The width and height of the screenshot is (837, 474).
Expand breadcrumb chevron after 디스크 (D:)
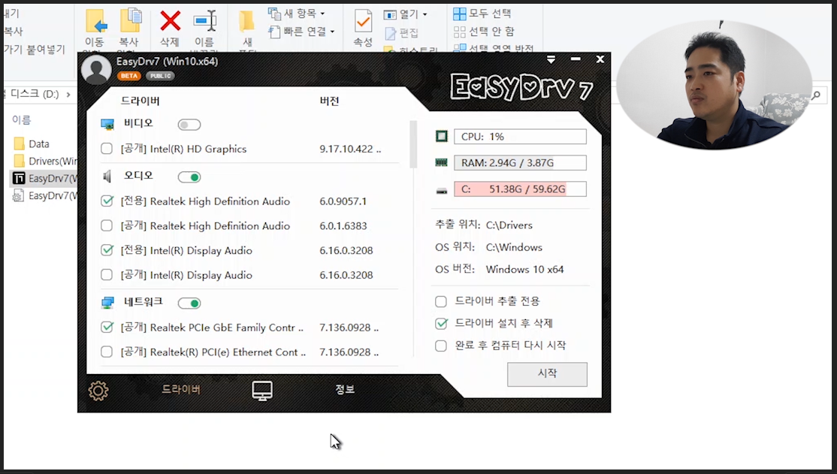click(x=68, y=95)
